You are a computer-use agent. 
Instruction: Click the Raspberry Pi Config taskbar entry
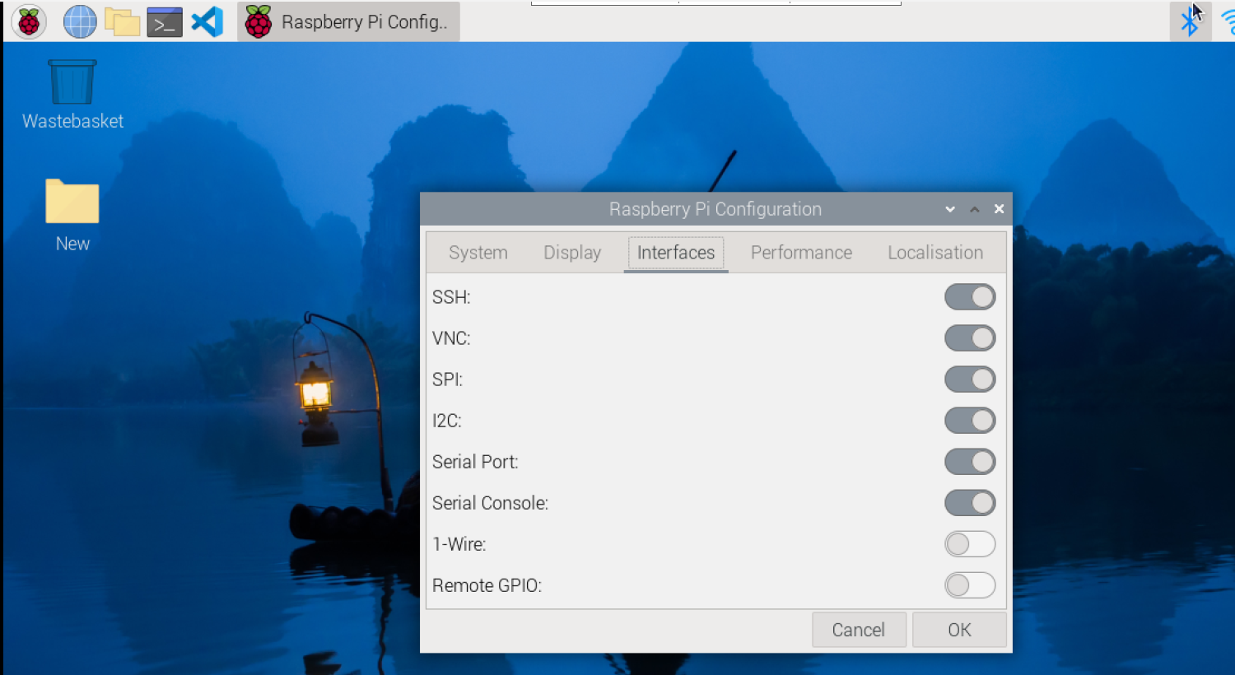click(x=347, y=21)
